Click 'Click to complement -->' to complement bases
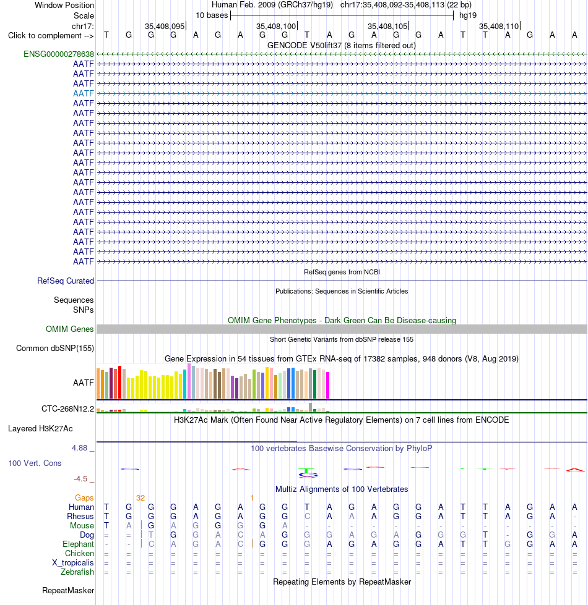The height and width of the screenshot is (605, 588). (51, 35)
